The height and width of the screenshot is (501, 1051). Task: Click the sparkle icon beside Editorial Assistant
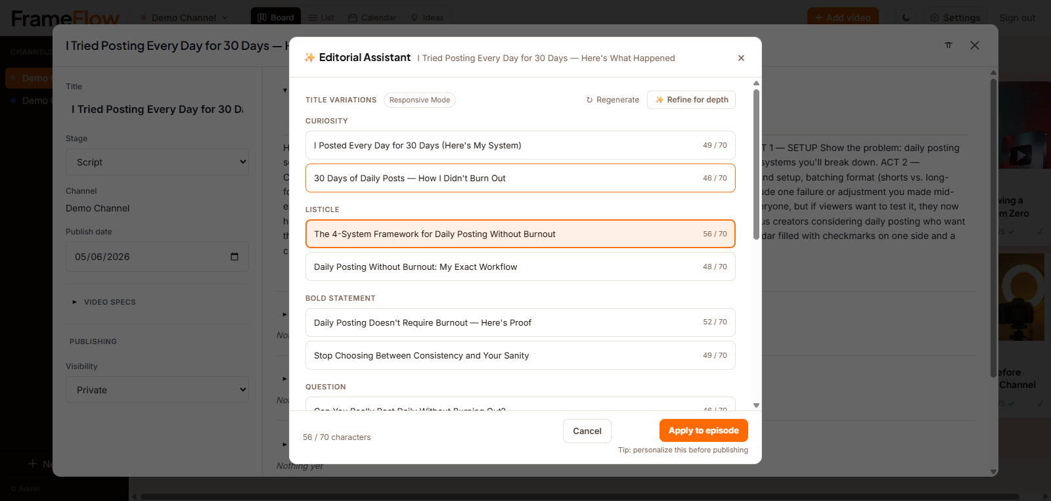coord(309,58)
